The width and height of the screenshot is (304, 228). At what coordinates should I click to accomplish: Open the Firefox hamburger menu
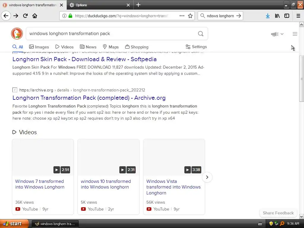click(298, 16)
